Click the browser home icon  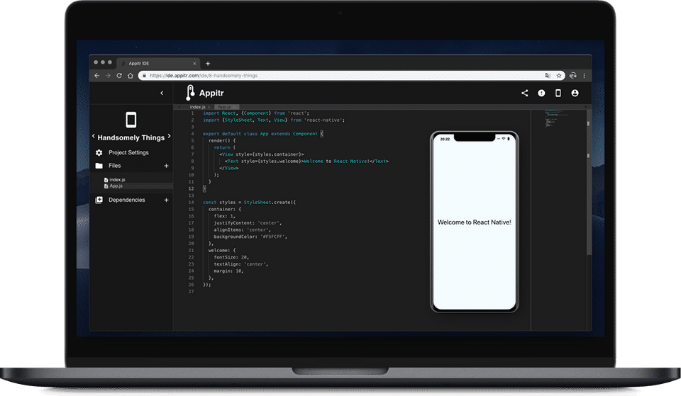point(131,76)
